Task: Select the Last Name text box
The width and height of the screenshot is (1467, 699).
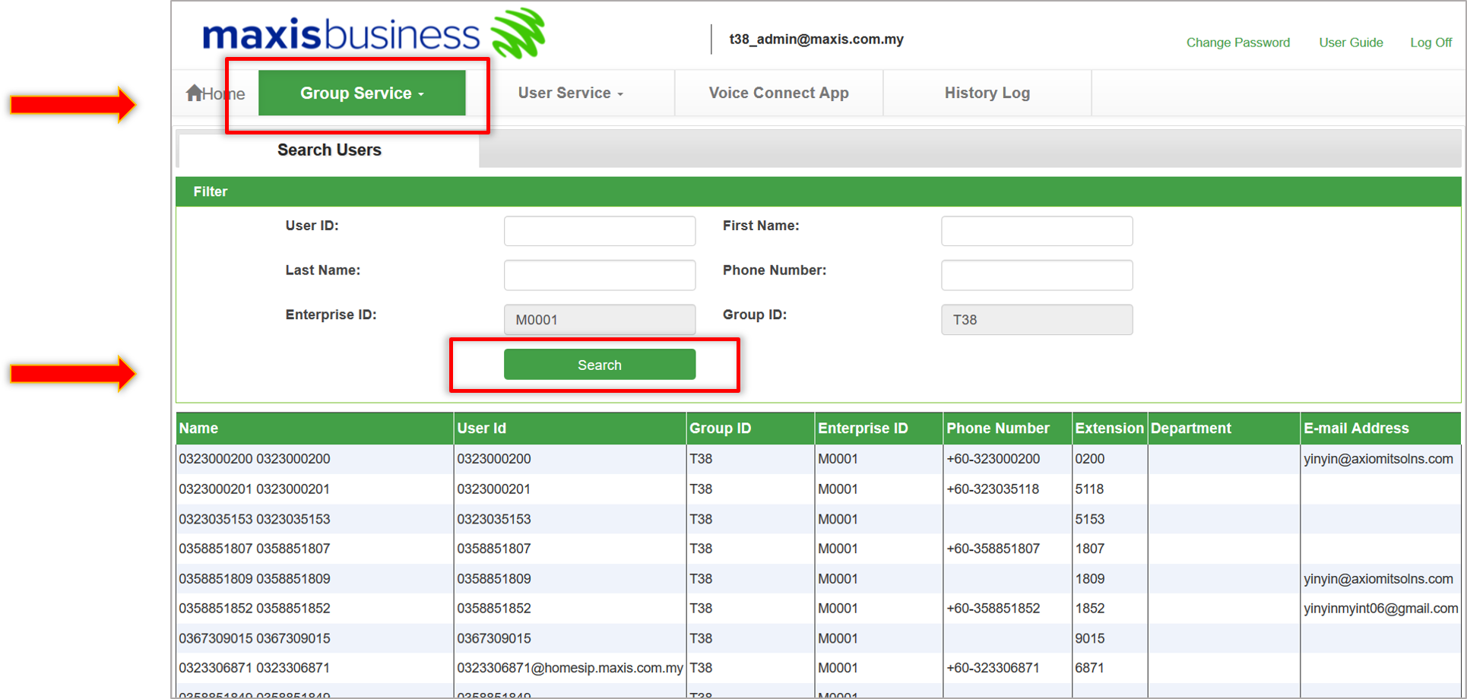Action: 599,275
